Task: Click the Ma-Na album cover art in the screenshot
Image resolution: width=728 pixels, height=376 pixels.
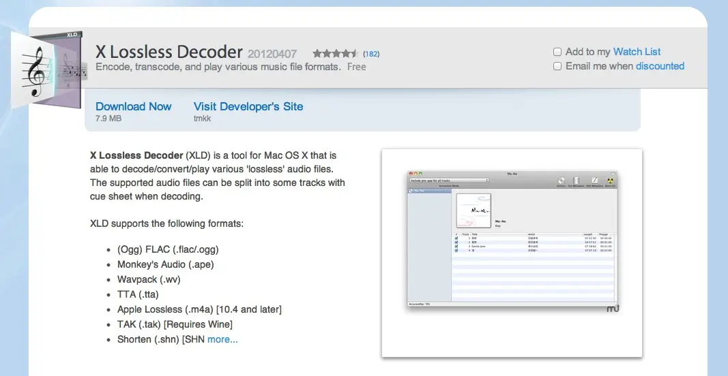Action: pyautogui.click(x=473, y=210)
